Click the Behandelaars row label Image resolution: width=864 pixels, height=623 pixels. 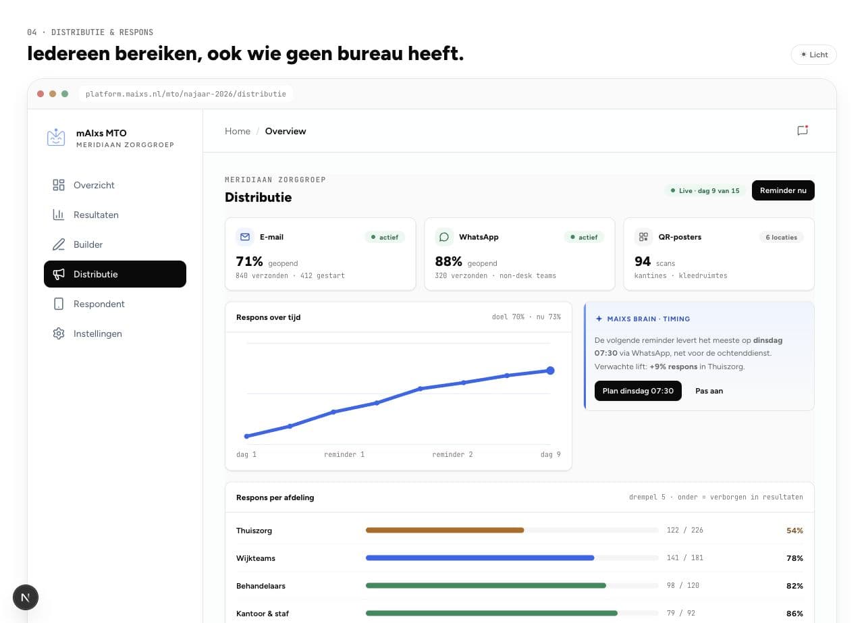point(261,586)
